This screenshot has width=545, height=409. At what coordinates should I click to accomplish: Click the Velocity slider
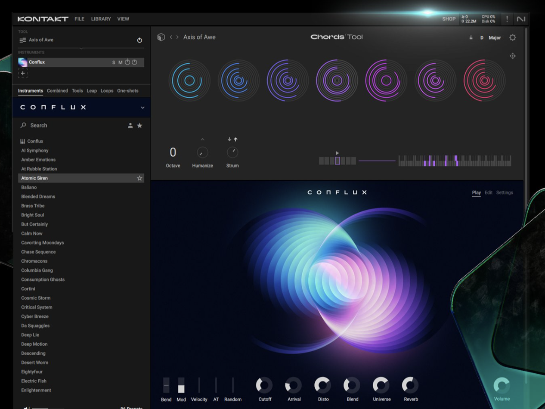click(199, 385)
